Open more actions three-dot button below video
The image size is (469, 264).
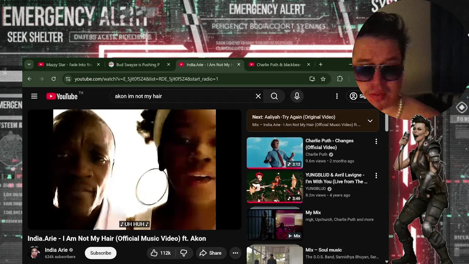[x=236, y=253]
